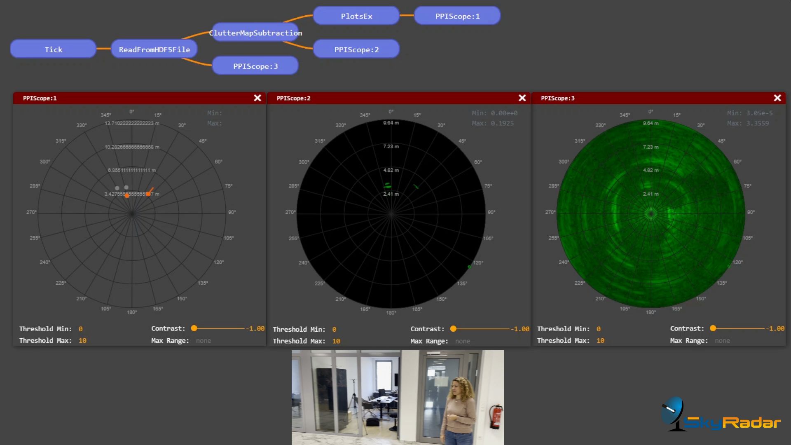Edit the Threshold Max value in PPIScope:2

336,341
